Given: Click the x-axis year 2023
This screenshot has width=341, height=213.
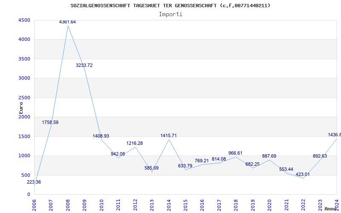Looking at the screenshot, I should pyautogui.click(x=320, y=205).
